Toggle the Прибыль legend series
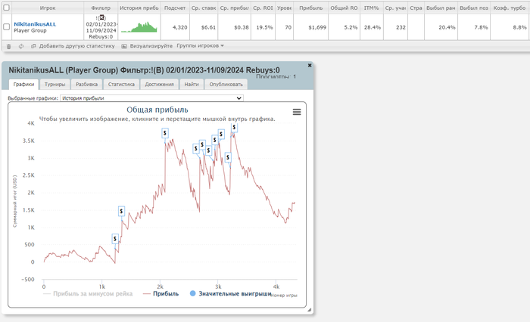Screen dimensions: 530x322 (x=161, y=293)
